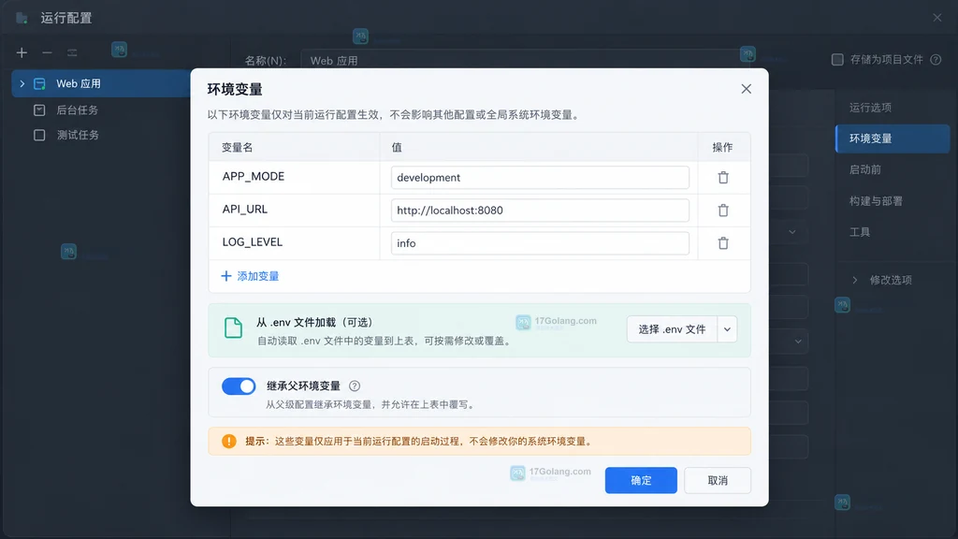The image size is (958, 539).
Task: Close the 环境变量 dialog with X
Action: pyautogui.click(x=746, y=89)
